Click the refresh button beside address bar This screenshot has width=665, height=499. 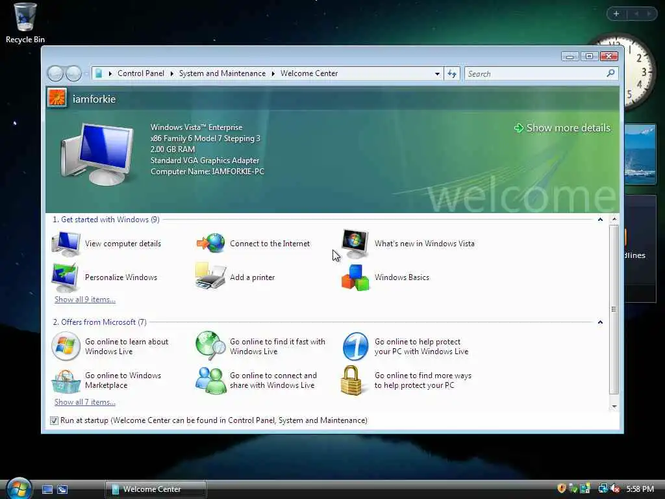pyautogui.click(x=452, y=74)
